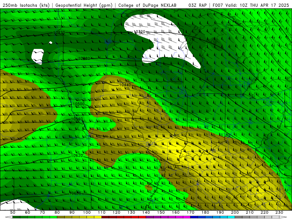The width and height of the screenshot is (292, 219).
Task: Click the 10680 height contour label
Action: pyautogui.click(x=75, y=193)
